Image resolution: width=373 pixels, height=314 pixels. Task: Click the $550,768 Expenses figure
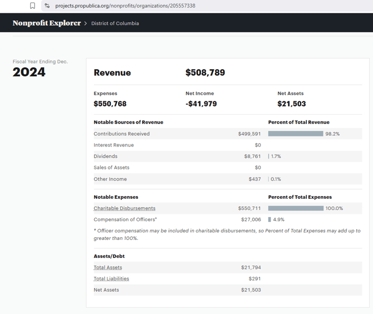click(x=110, y=104)
